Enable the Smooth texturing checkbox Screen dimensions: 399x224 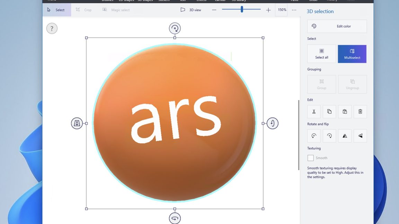pyautogui.click(x=311, y=158)
